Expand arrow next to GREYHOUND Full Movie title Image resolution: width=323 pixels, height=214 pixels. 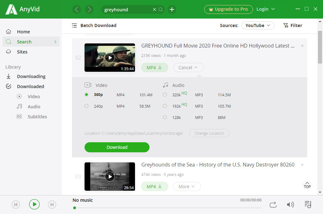pyautogui.click(x=302, y=46)
